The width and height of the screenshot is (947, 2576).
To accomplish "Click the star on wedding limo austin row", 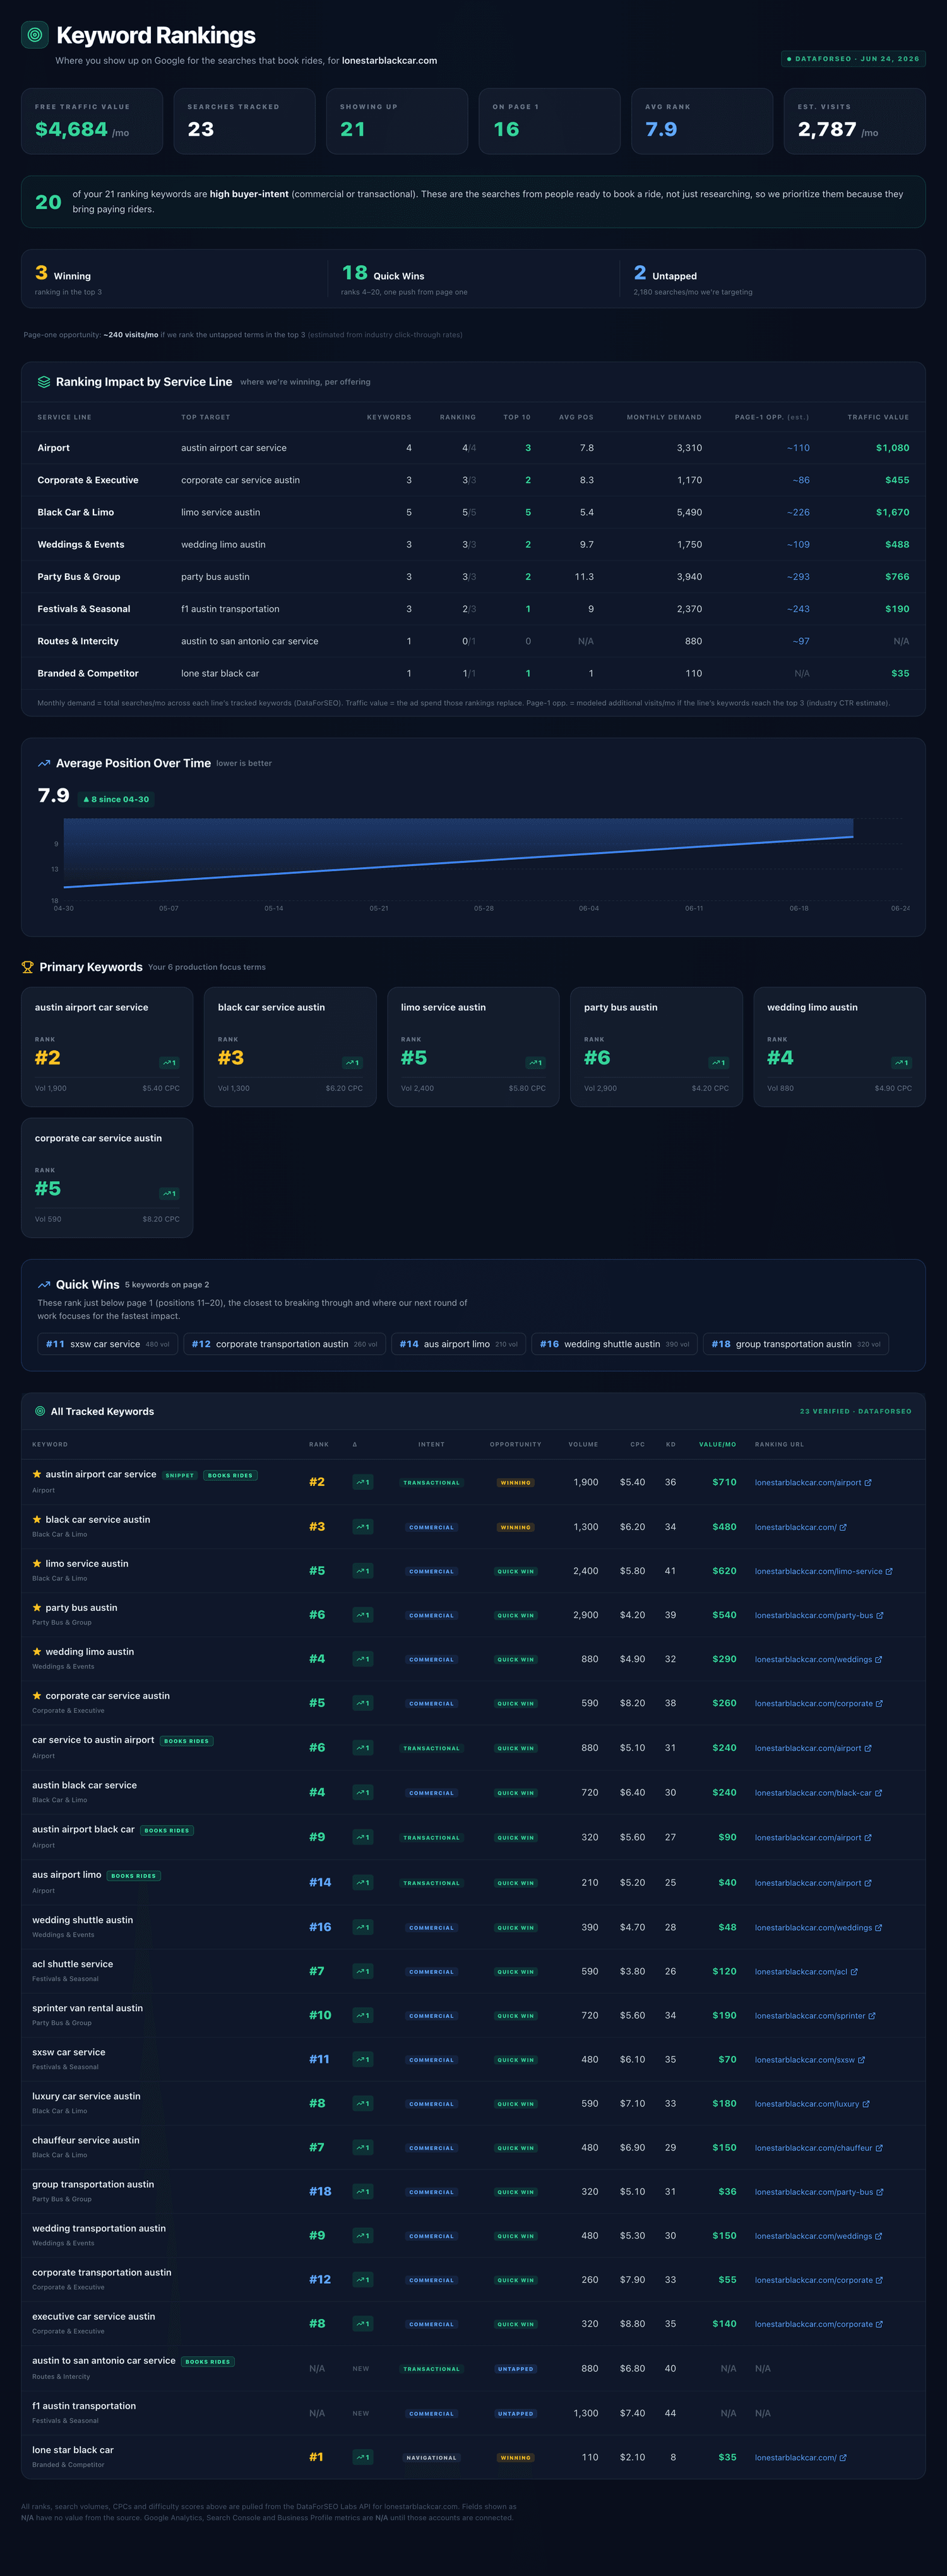I will coord(37,1651).
